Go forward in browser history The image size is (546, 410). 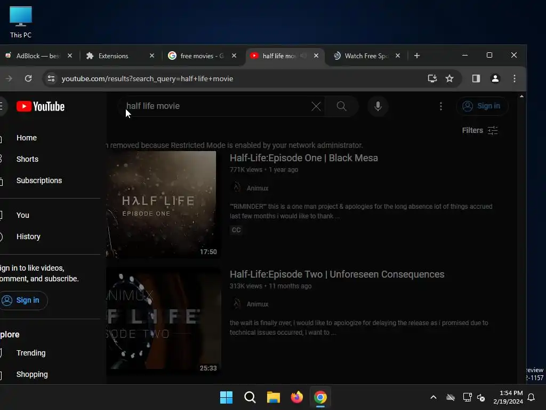[x=9, y=78]
